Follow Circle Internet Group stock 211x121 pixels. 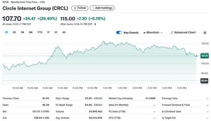coord(80,8)
